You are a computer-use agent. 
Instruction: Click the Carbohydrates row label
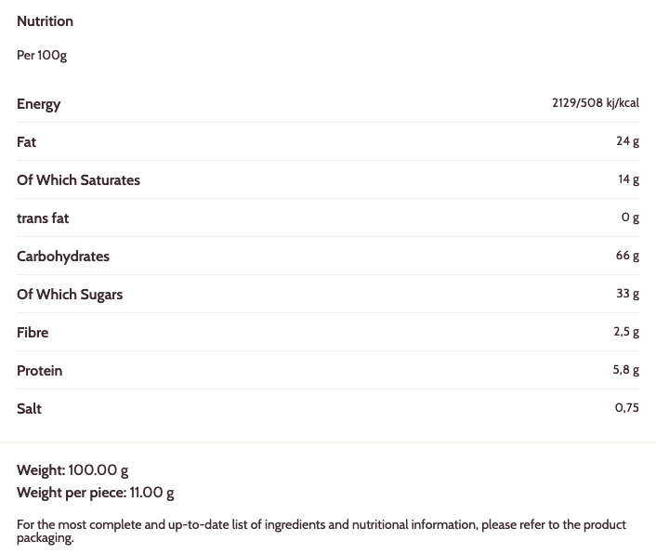[x=63, y=257]
